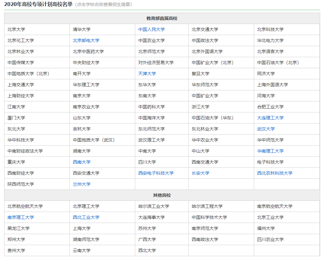The width and height of the screenshot is (323, 259).
Task: Select the 浙江大学 cell
Action: tap(200, 107)
